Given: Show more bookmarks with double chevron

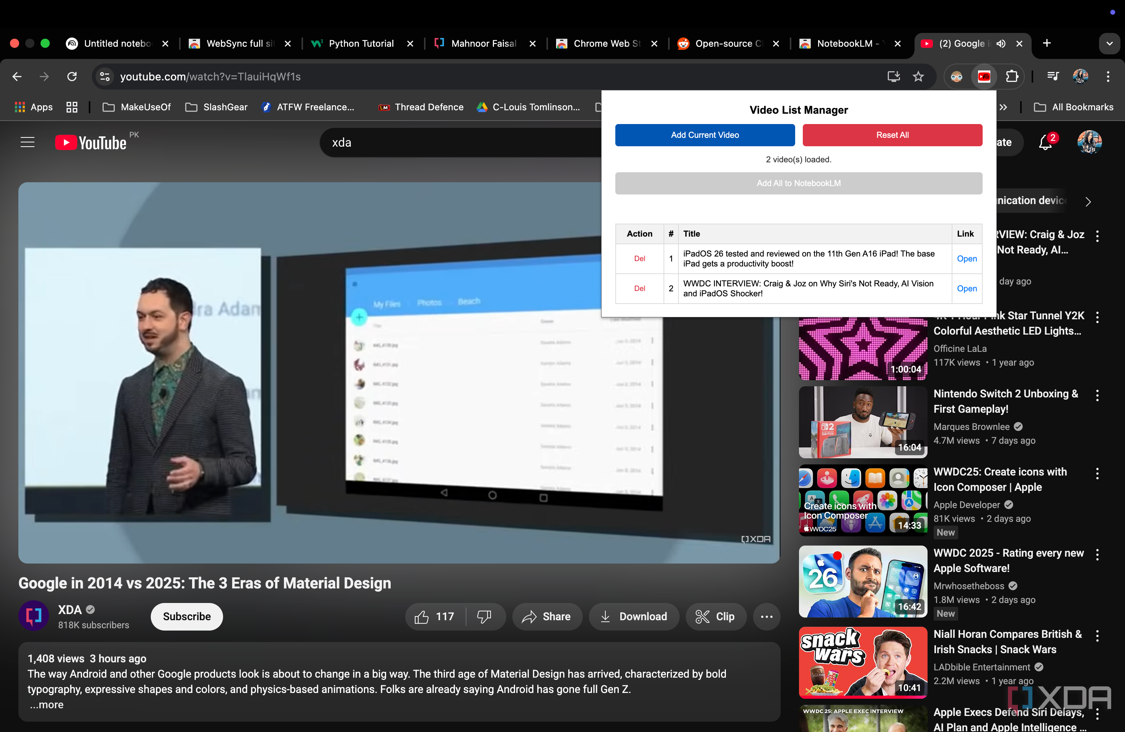Looking at the screenshot, I should [x=1004, y=107].
